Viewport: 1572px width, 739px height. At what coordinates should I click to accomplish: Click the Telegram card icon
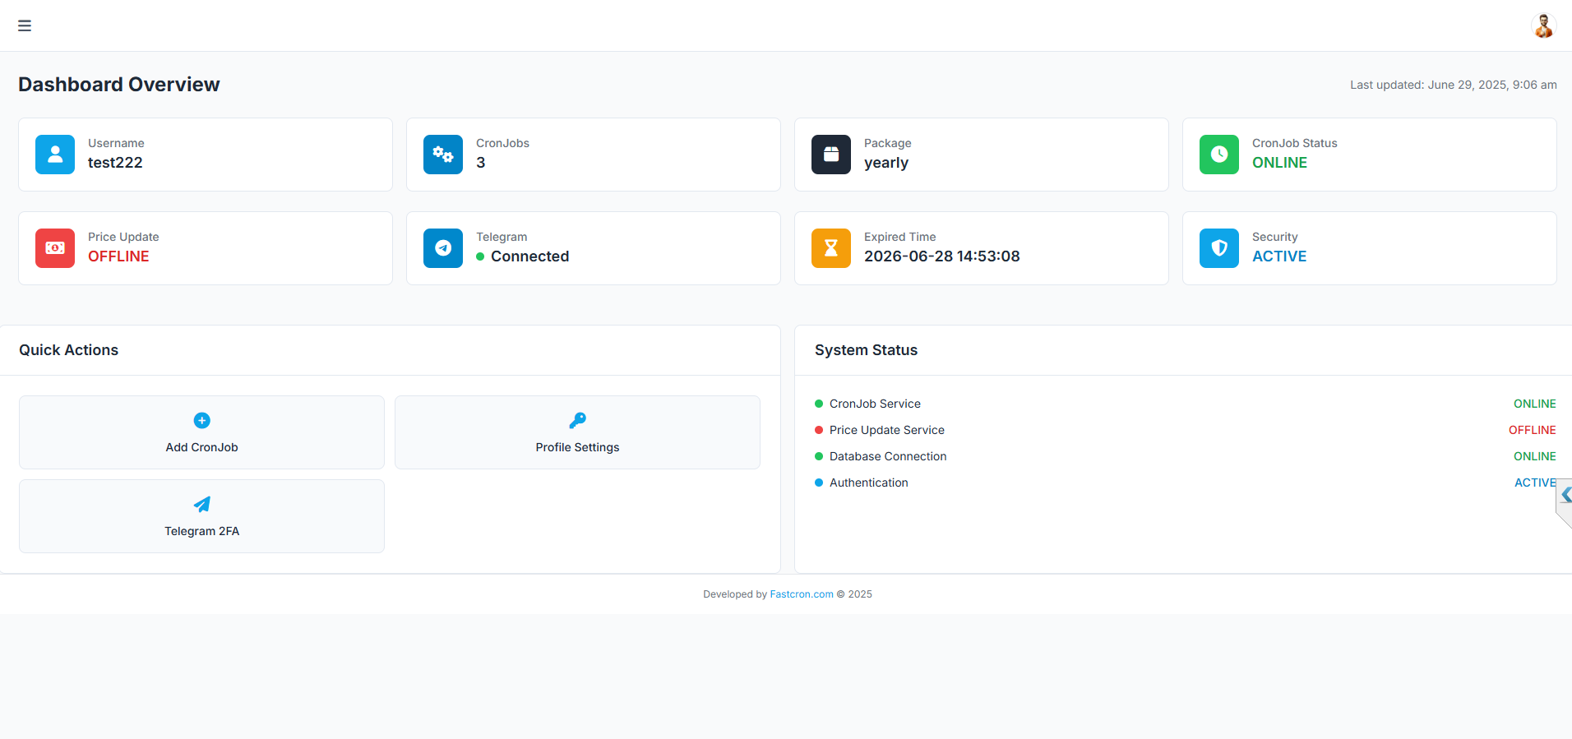pos(443,248)
